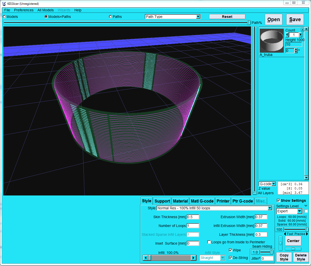
Task: Click infill scrollbar left arrow
Action: (x=145, y=258)
